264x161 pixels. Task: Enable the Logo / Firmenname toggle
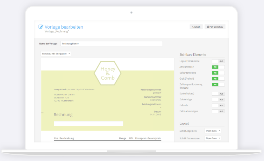pos(218,61)
